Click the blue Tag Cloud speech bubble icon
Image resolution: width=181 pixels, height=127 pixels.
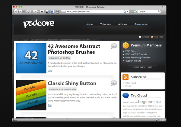tap(125, 96)
